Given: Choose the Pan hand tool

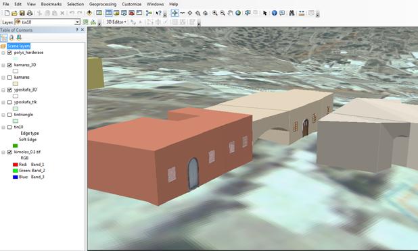Looking at the screenshot, I should tap(230, 13).
